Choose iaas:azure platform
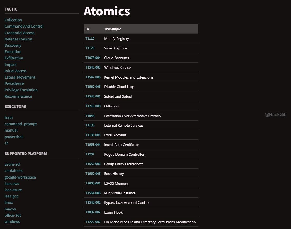291x229 pixels. [x=13, y=190]
